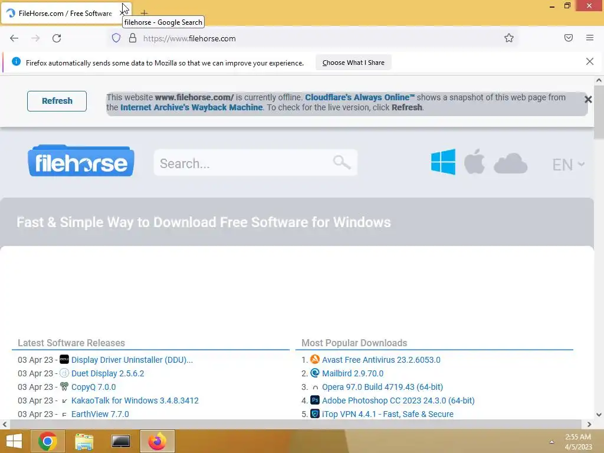The width and height of the screenshot is (604, 453).
Task: Dismiss the Firefox data notification bar
Action: [x=590, y=61]
